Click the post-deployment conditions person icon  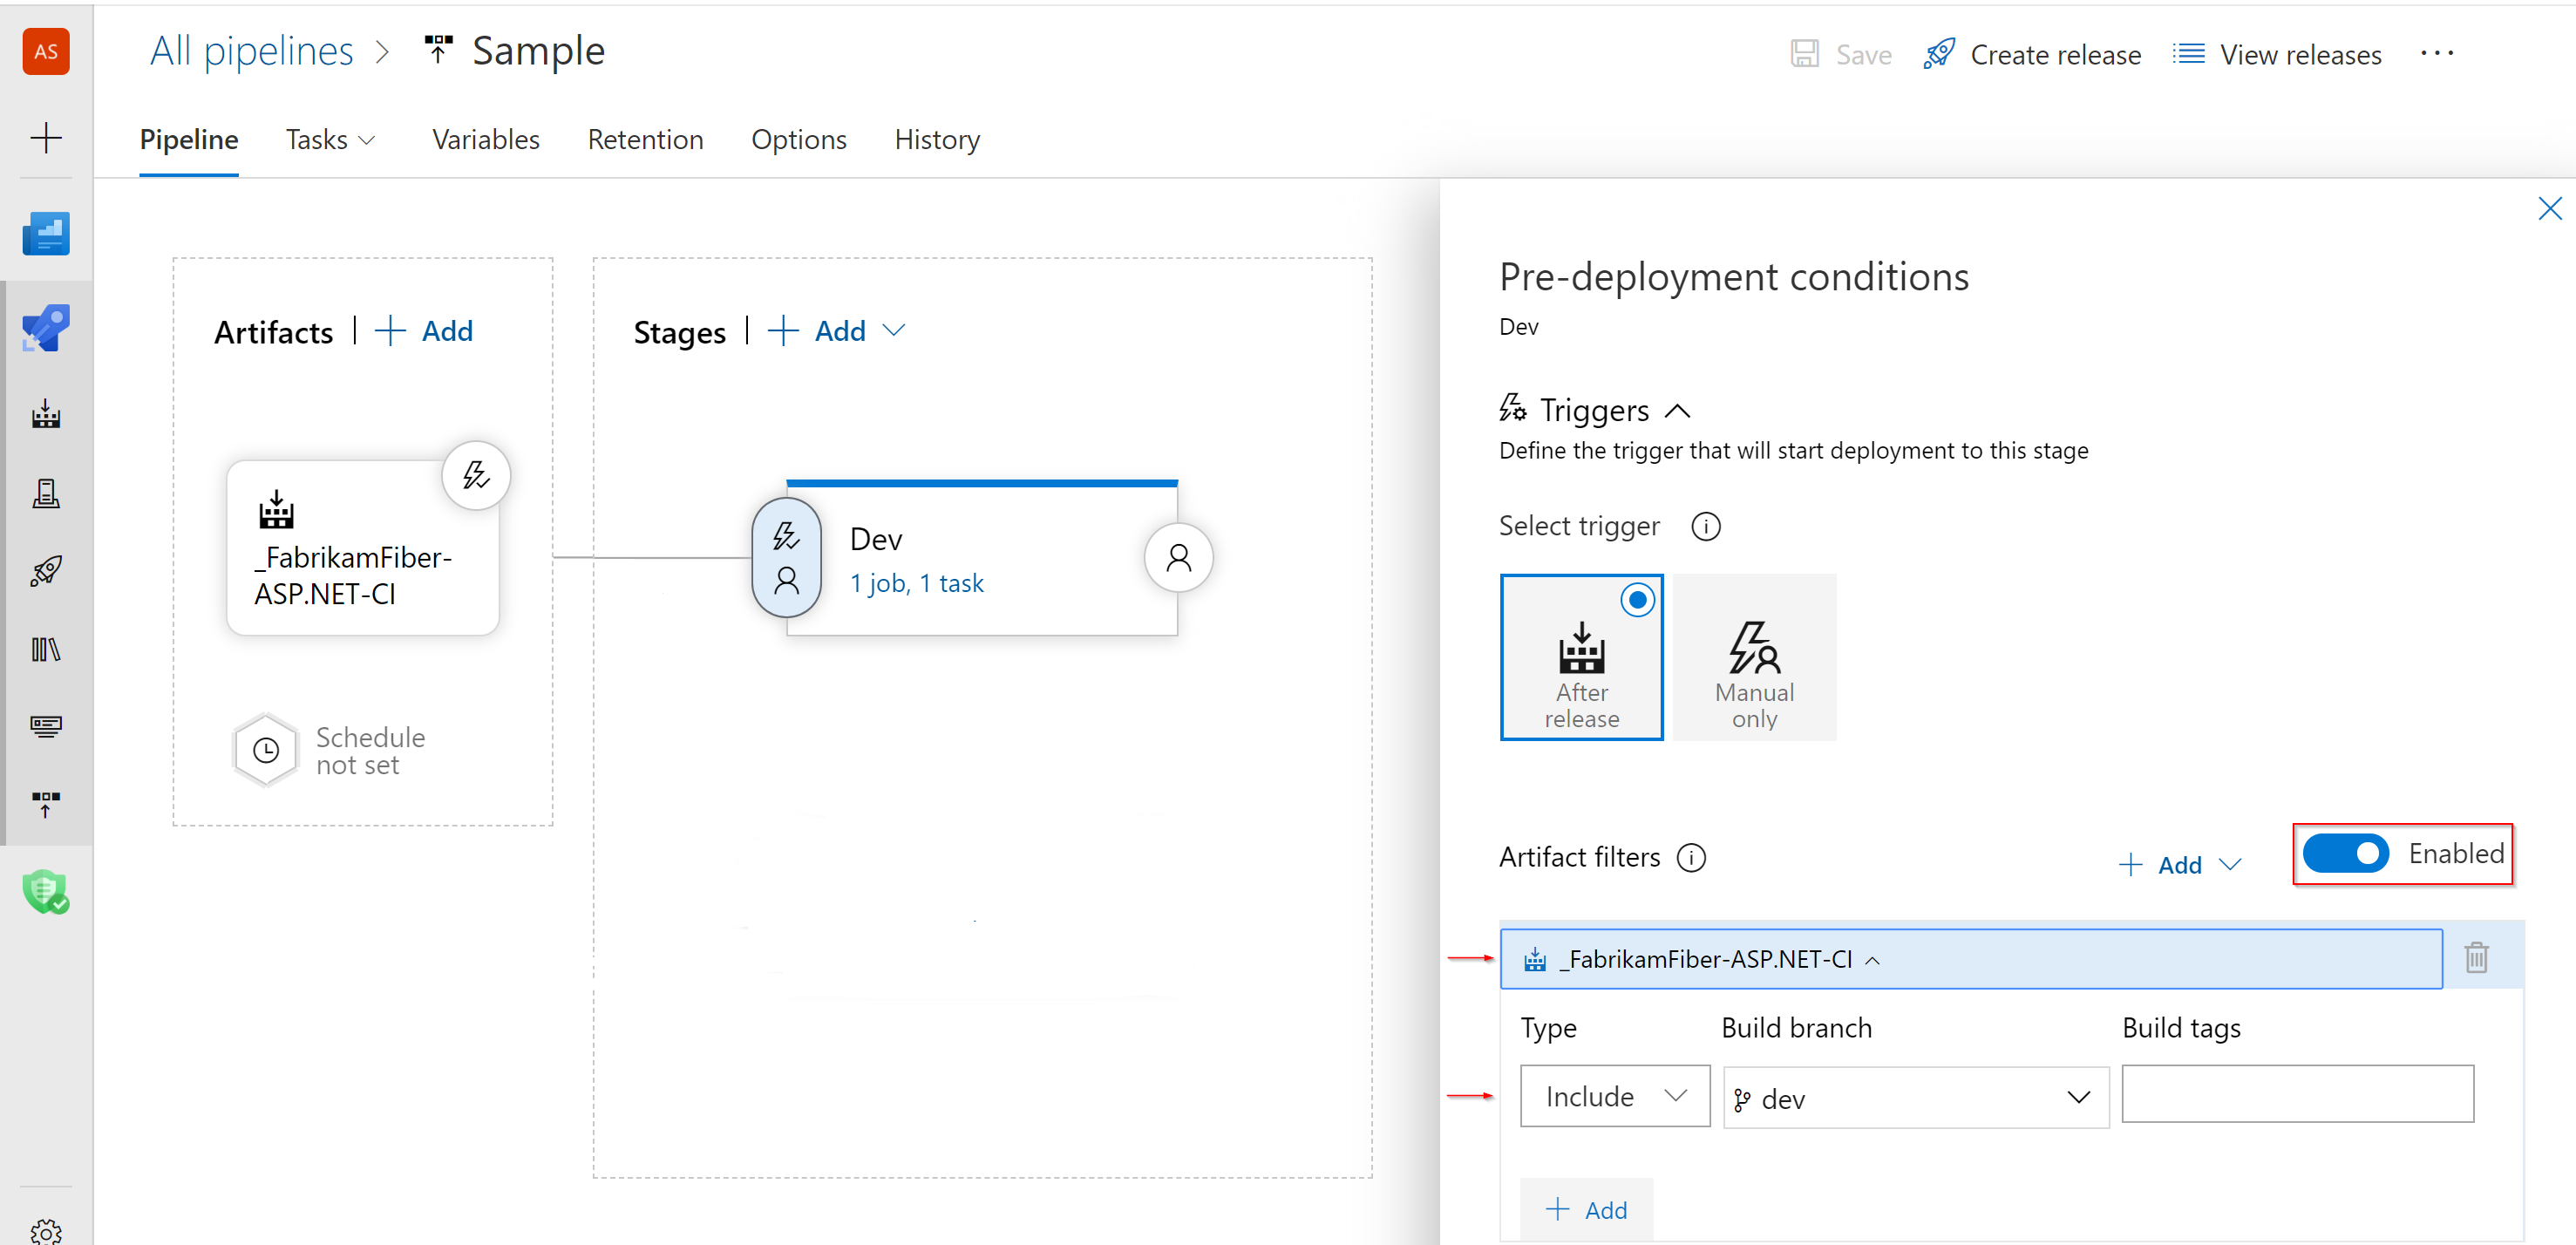point(1179,559)
